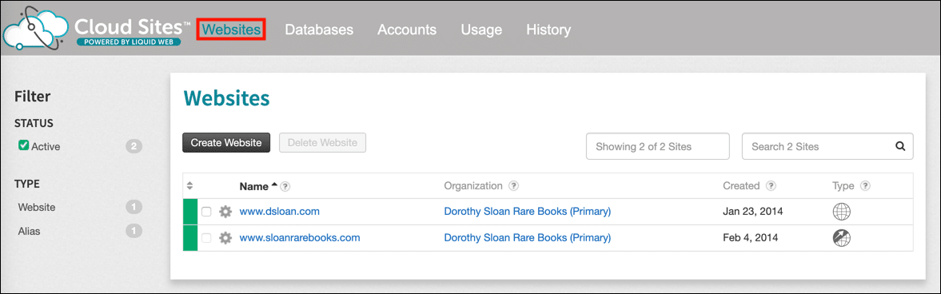Viewport: 941px width, 294px height.
Task: Click the help icon next to Created
Action: 772,186
